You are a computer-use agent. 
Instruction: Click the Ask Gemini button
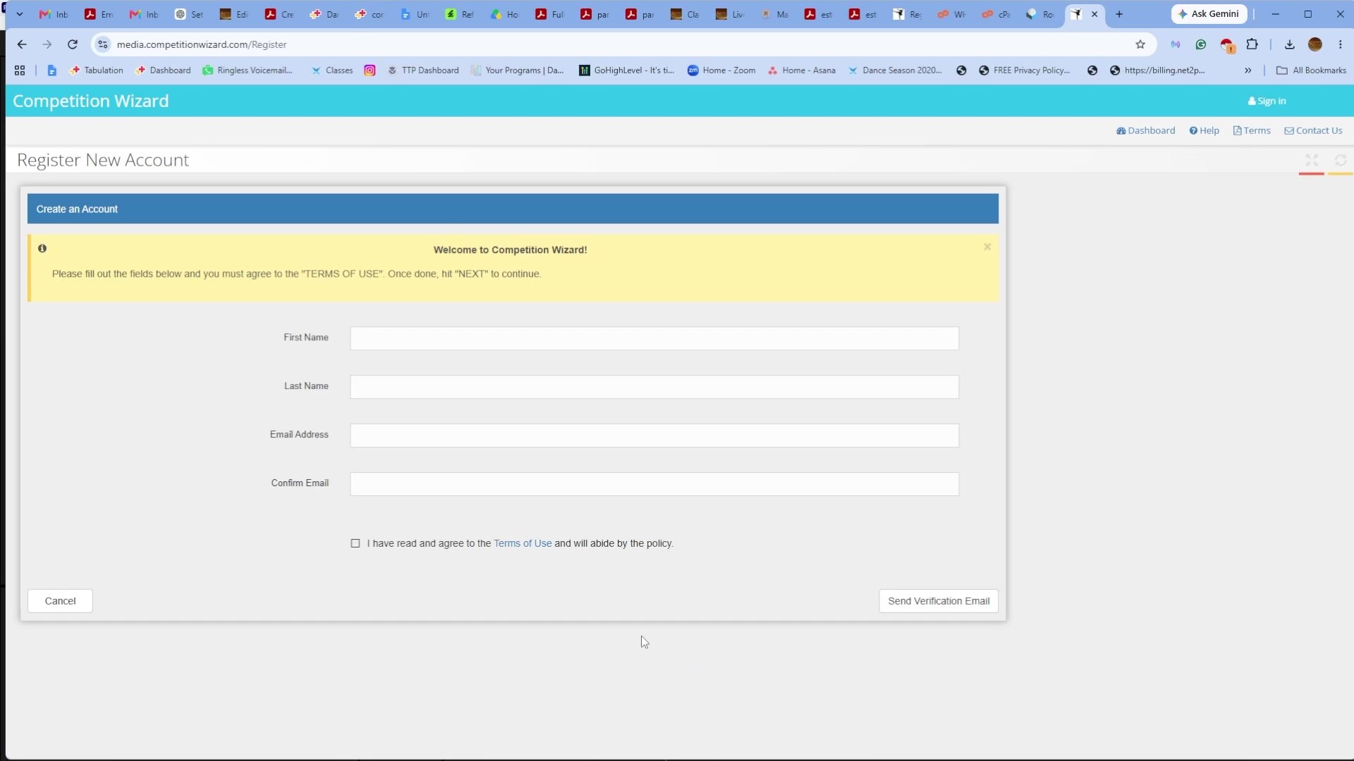pyautogui.click(x=1209, y=14)
